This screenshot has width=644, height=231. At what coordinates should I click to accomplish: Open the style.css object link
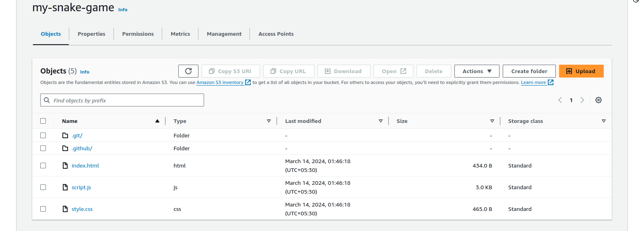click(x=82, y=209)
